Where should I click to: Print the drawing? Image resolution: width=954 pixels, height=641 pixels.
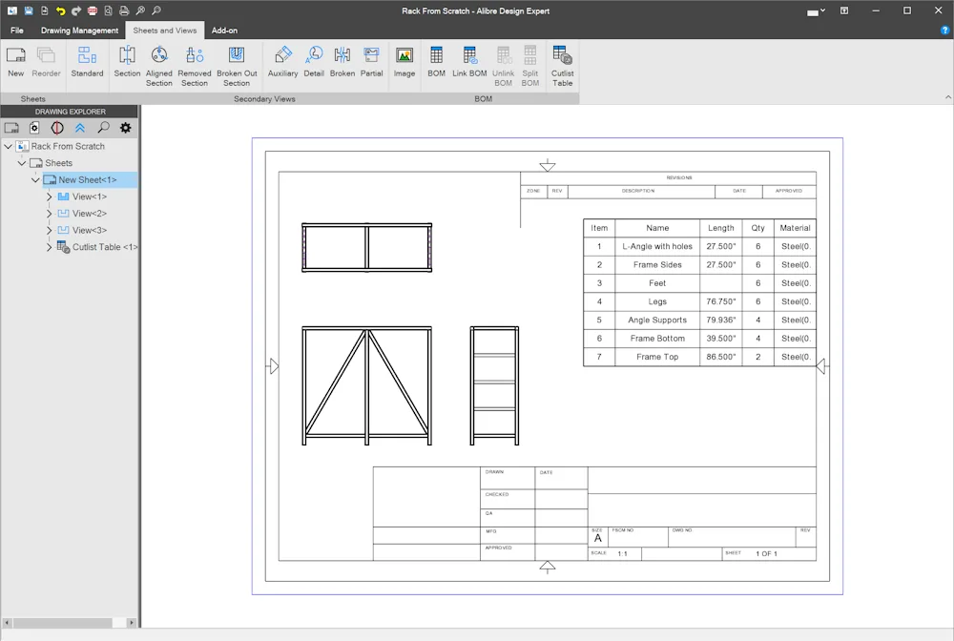(124, 10)
